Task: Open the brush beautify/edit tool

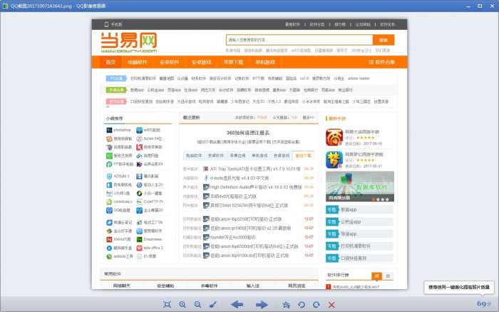Action: 213,305
